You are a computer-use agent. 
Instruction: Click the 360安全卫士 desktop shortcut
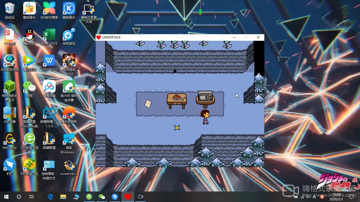coord(30,167)
